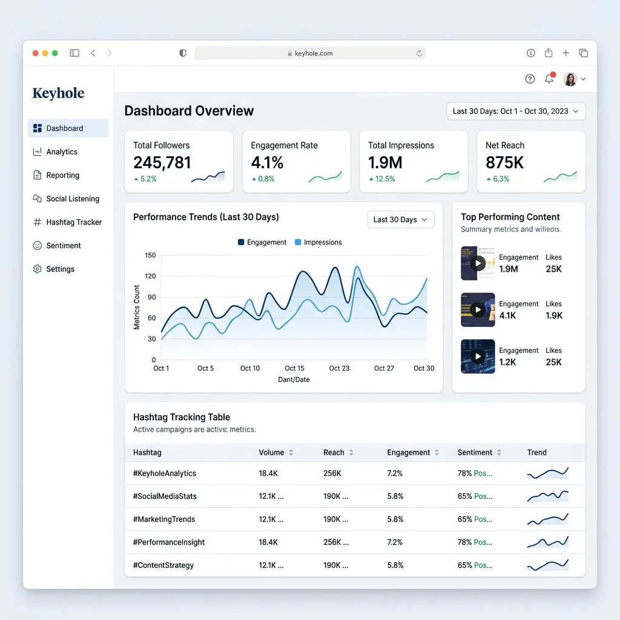Click the Total Followers sparkline
The height and width of the screenshot is (620, 620).
[208, 177]
